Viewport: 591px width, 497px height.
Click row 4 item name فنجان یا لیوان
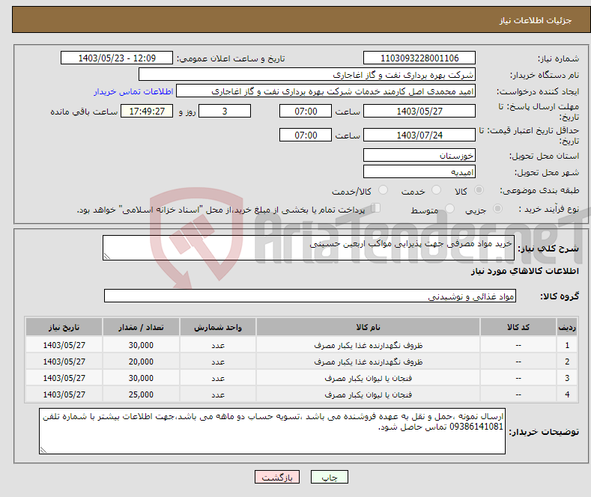369,394
